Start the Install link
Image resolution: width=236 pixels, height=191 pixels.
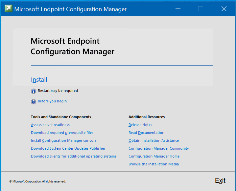pyautogui.click(x=39, y=80)
